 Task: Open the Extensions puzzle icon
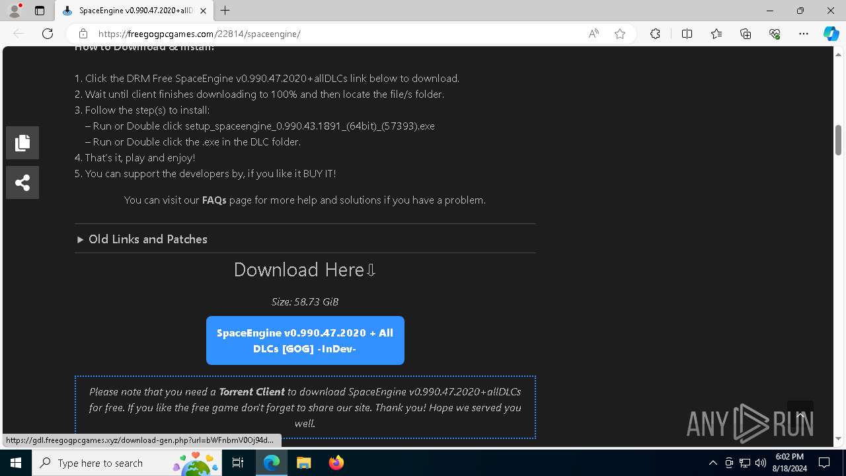click(x=655, y=34)
